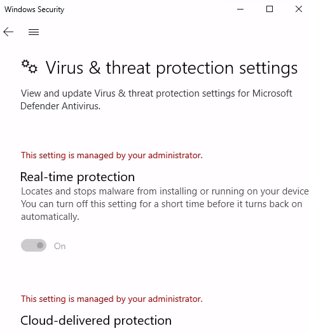Close the Windows Security window
The height and width of the screenshot is (333, 309).
point(299,9)
